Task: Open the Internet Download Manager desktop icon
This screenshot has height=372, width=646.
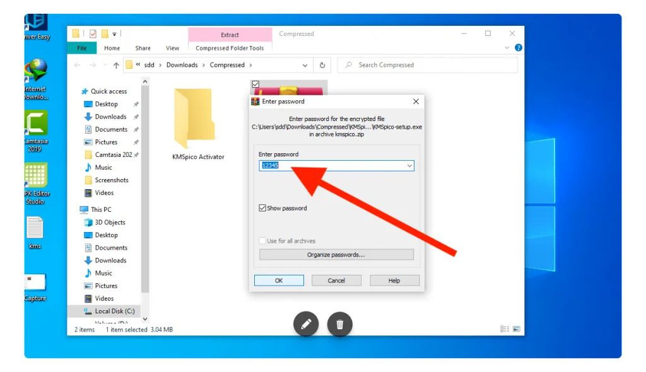Action: tap(36, 79)
